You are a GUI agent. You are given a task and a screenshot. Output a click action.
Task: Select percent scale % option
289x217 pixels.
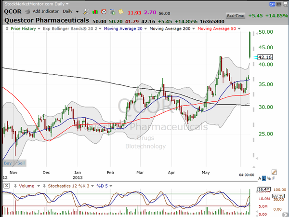269,178
